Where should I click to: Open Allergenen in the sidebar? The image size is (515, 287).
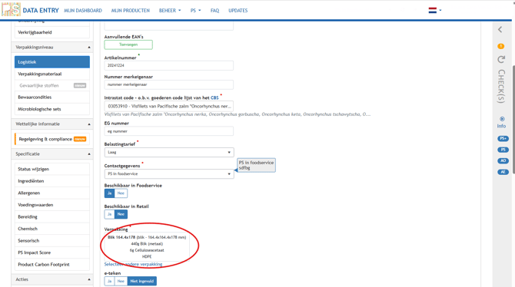click(x=52, y=193)
